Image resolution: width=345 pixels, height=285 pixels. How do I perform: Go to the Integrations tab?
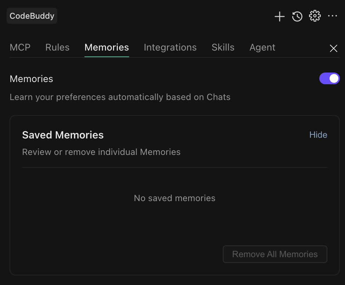point(170,48)
